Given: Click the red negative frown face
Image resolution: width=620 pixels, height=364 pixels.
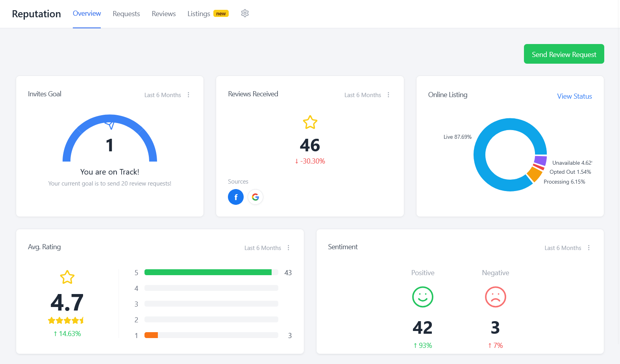Looking at the screenshot, I should point(495,297).
